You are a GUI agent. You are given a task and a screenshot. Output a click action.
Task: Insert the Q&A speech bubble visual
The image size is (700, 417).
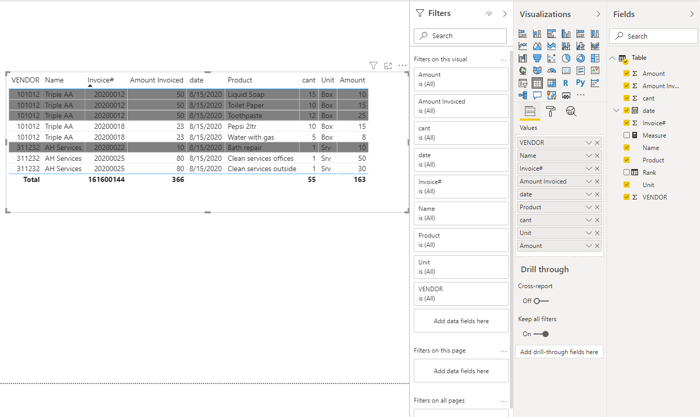[x=537, y=95]
